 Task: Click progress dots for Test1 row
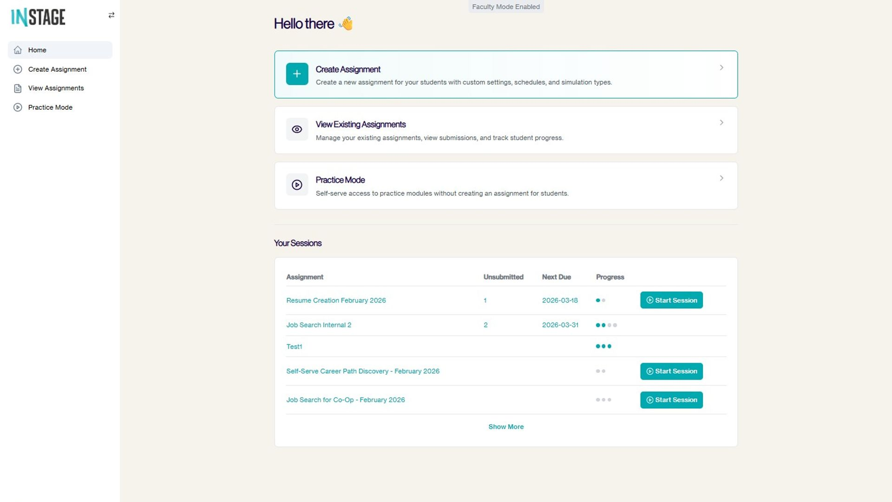[x=603, y=346]
